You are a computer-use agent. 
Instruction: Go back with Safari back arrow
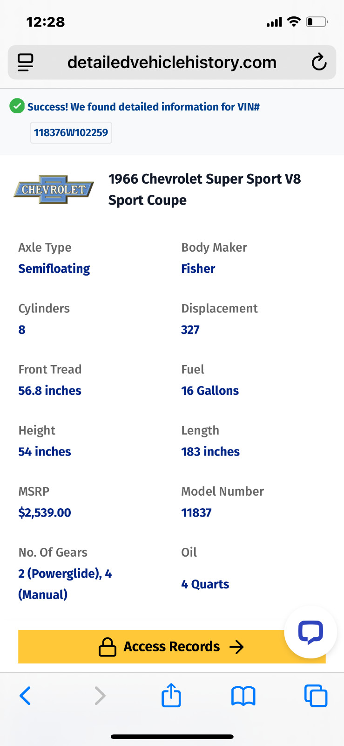pos(26,696)
